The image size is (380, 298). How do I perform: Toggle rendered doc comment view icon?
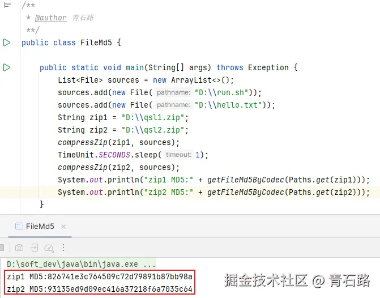(7, 5)
